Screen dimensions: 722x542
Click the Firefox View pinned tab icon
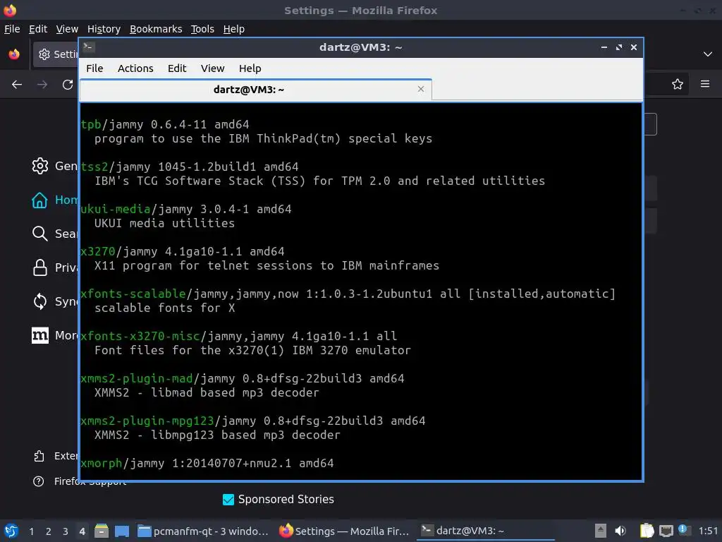pos(14,54)
